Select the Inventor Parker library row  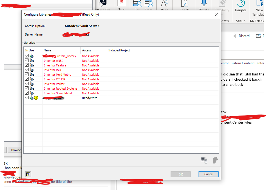[54, 84]
